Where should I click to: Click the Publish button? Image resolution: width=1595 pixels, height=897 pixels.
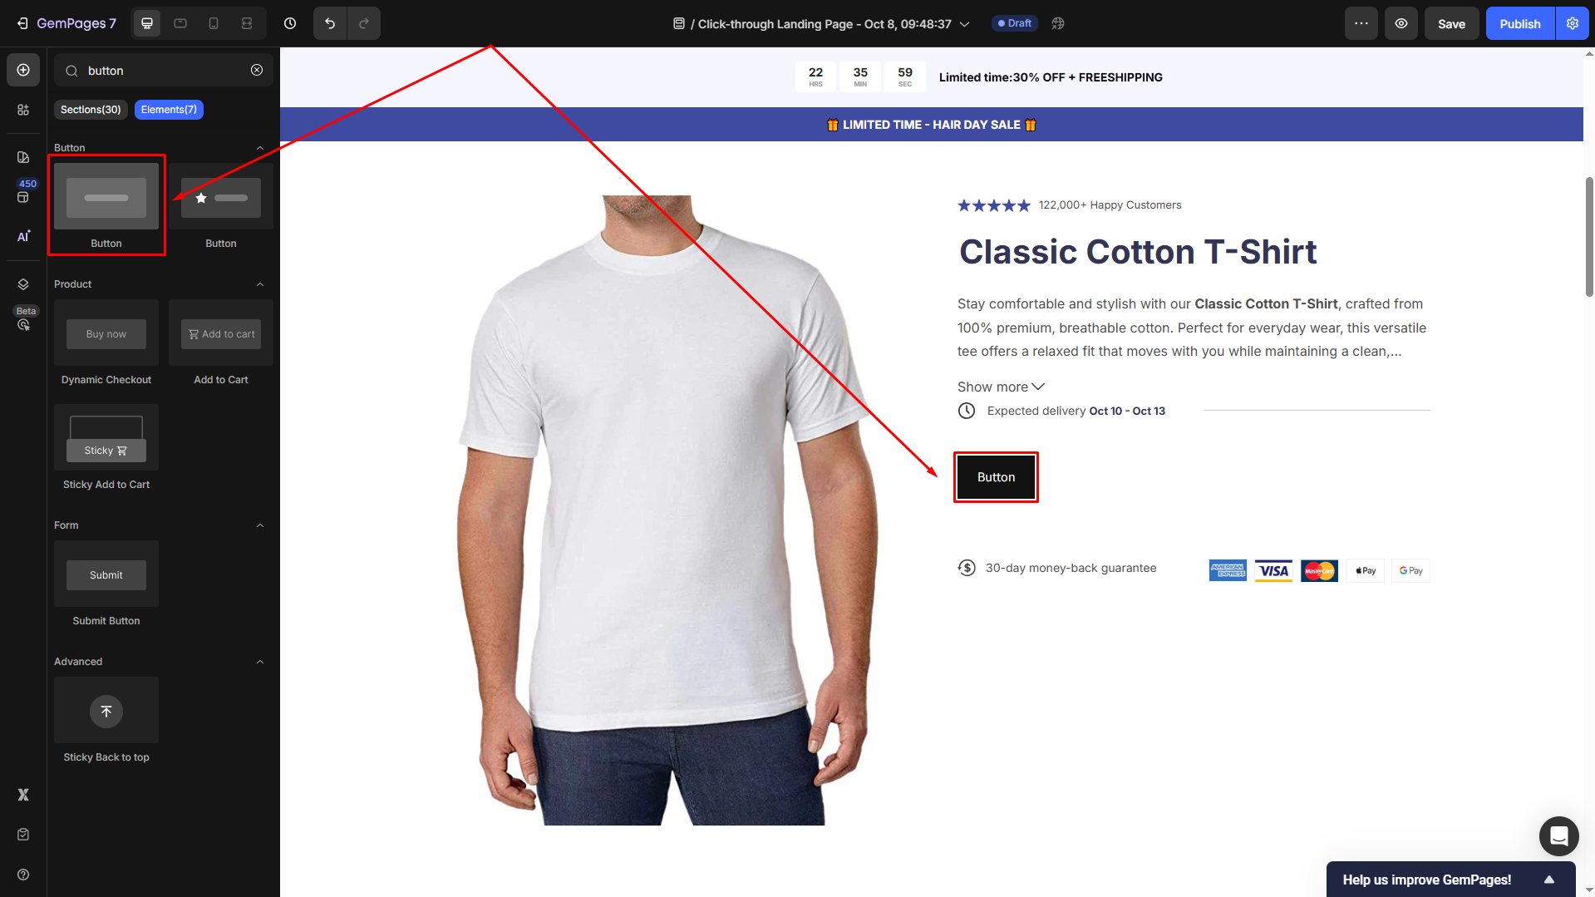pos(1520,23)
